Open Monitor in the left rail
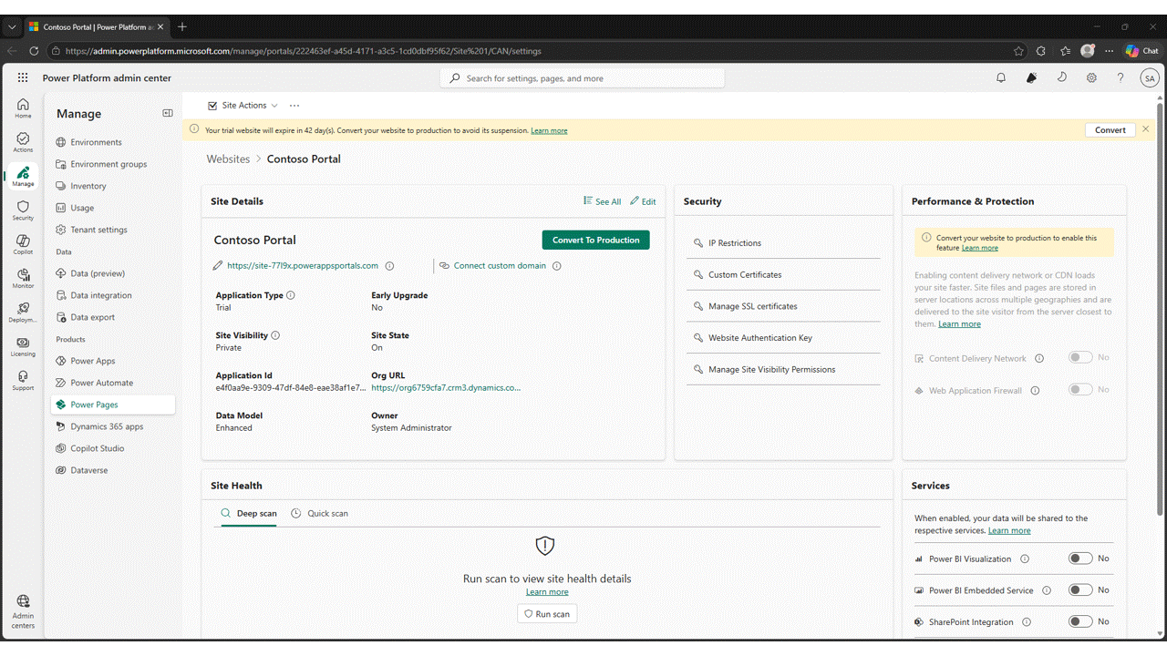 pos(23,279)
